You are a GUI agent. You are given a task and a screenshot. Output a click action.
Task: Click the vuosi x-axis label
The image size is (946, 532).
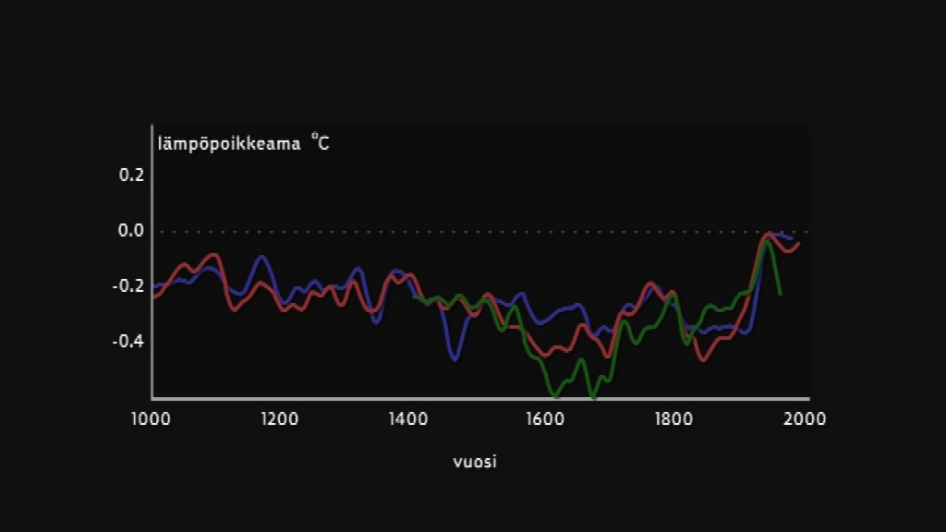pyautogui.click(x=475, y=462)
